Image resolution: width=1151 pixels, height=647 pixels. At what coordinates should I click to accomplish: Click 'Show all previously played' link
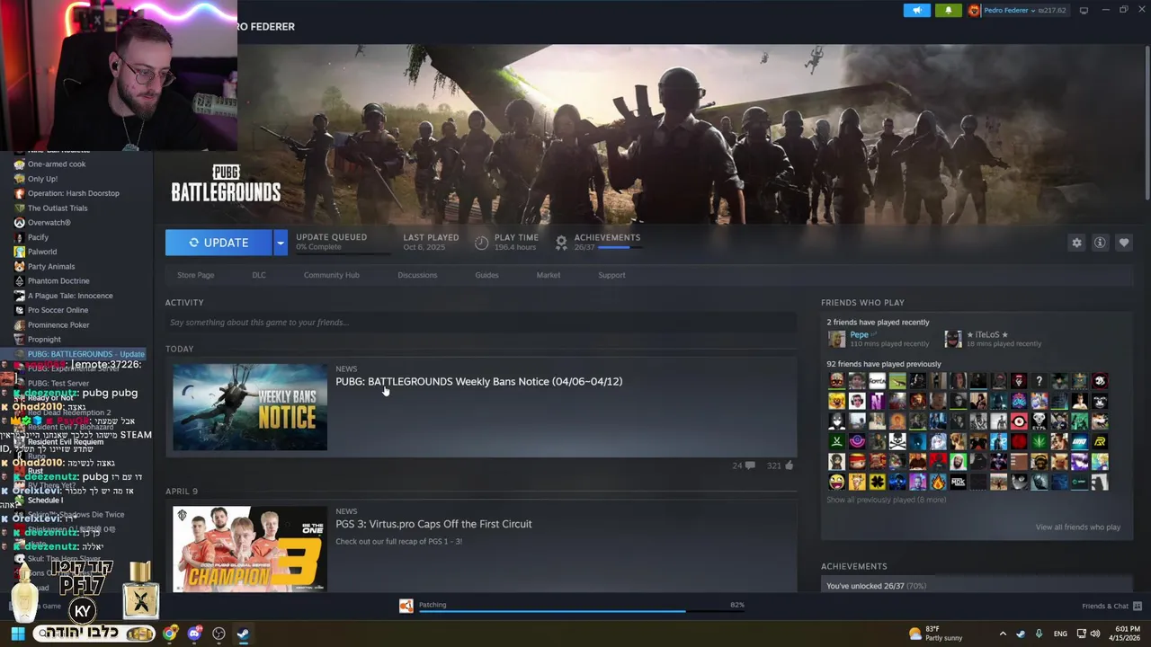[886, 500]
